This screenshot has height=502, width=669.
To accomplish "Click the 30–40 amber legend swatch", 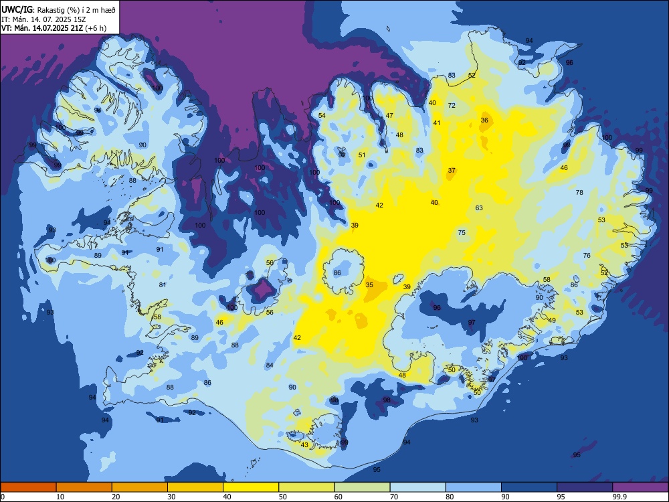I will (x=195, y=487).
